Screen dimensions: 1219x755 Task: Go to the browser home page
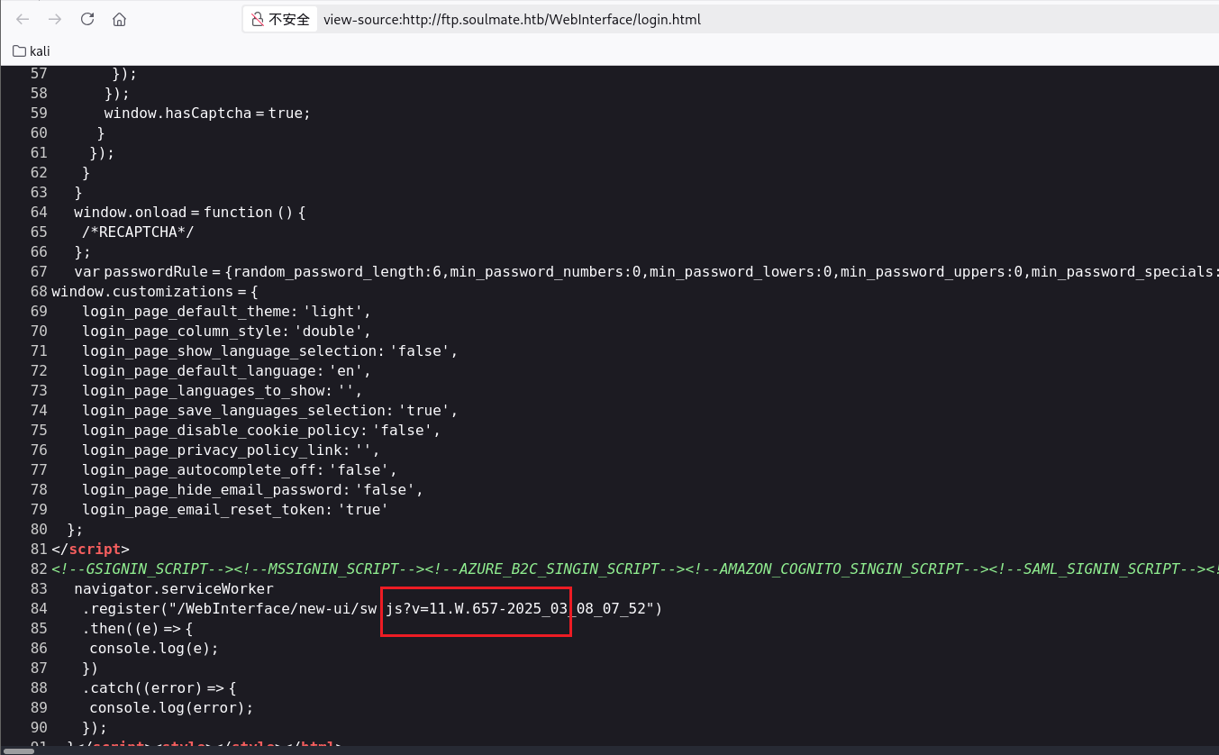119,19
